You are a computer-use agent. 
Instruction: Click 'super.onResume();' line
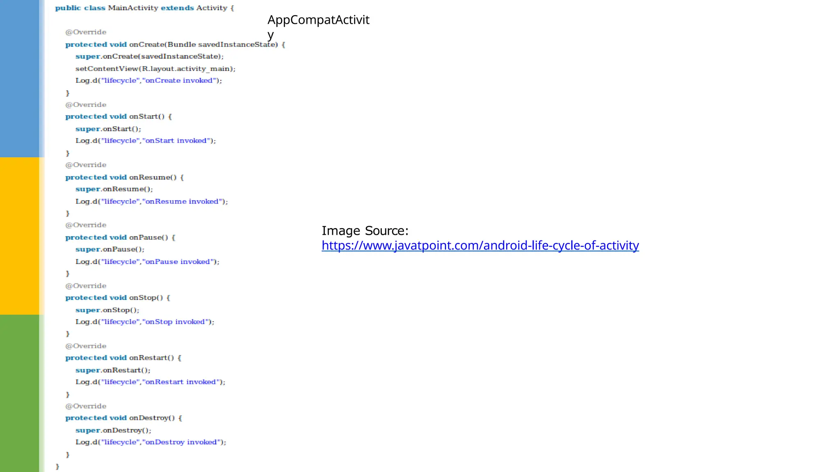(x=114, y=189)
